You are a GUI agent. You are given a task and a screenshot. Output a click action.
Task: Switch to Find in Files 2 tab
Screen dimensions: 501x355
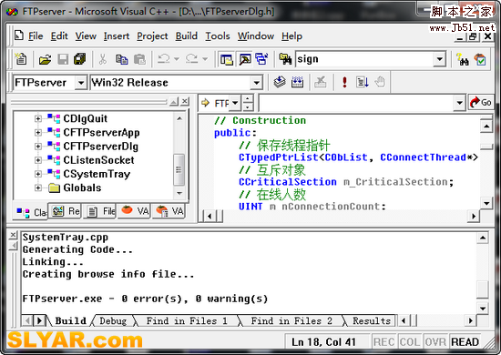point(291,320)
